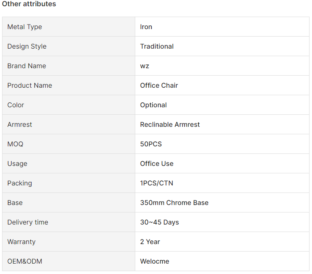
Task: Click the 'Other attributes' heading
Action: coord(29,4)
